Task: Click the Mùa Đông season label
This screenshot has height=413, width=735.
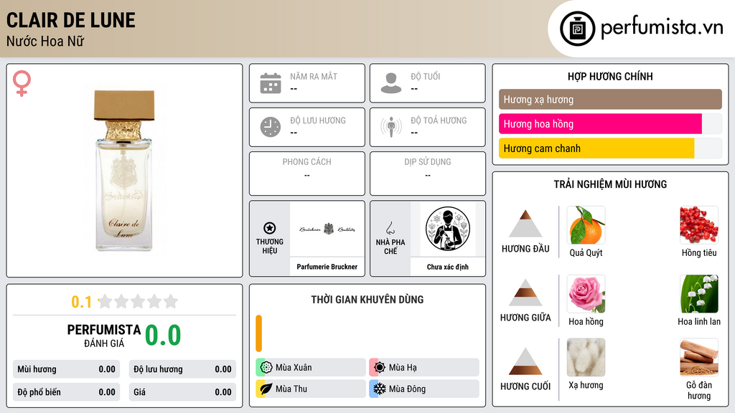Action: point(407,389)
